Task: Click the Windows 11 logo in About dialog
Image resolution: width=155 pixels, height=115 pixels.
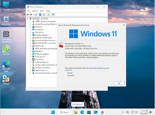Action: [93, 34]
